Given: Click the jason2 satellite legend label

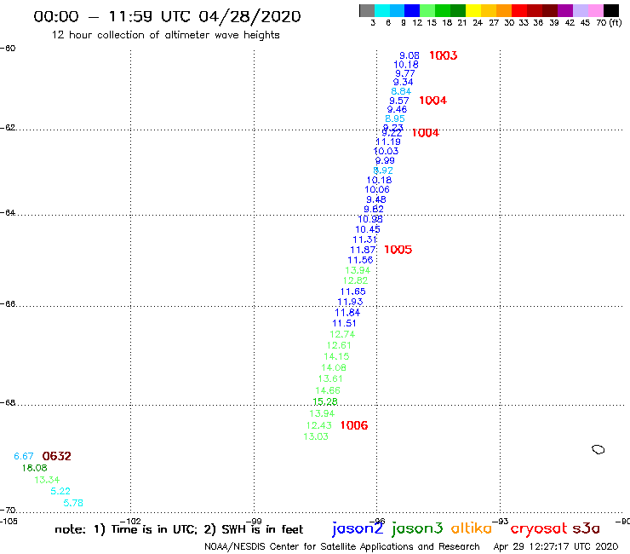Looking at the screenshot, I should 358,529.
